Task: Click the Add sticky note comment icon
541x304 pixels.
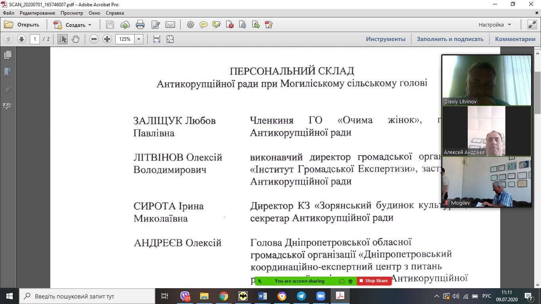Action: click(x=204, y=25)
